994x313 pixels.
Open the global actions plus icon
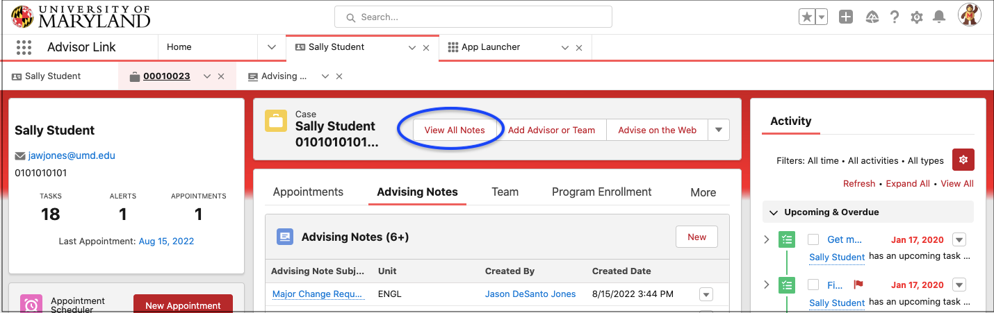click(845, 17)
